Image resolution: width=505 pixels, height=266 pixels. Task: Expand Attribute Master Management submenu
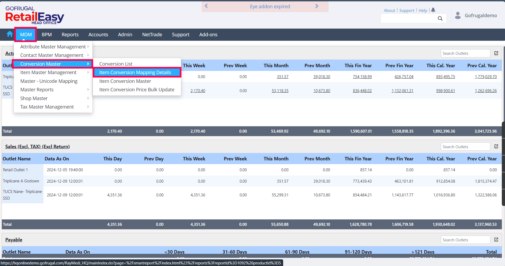53,47
